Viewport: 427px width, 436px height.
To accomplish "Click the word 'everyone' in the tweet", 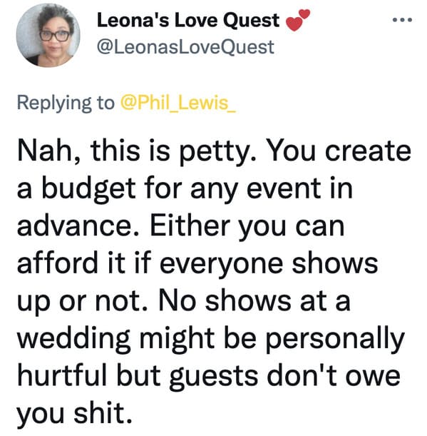I will coord(221,265).
